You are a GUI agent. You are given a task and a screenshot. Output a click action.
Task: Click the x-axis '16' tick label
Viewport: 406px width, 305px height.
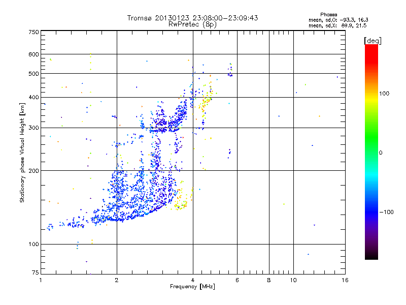[345, 280]
